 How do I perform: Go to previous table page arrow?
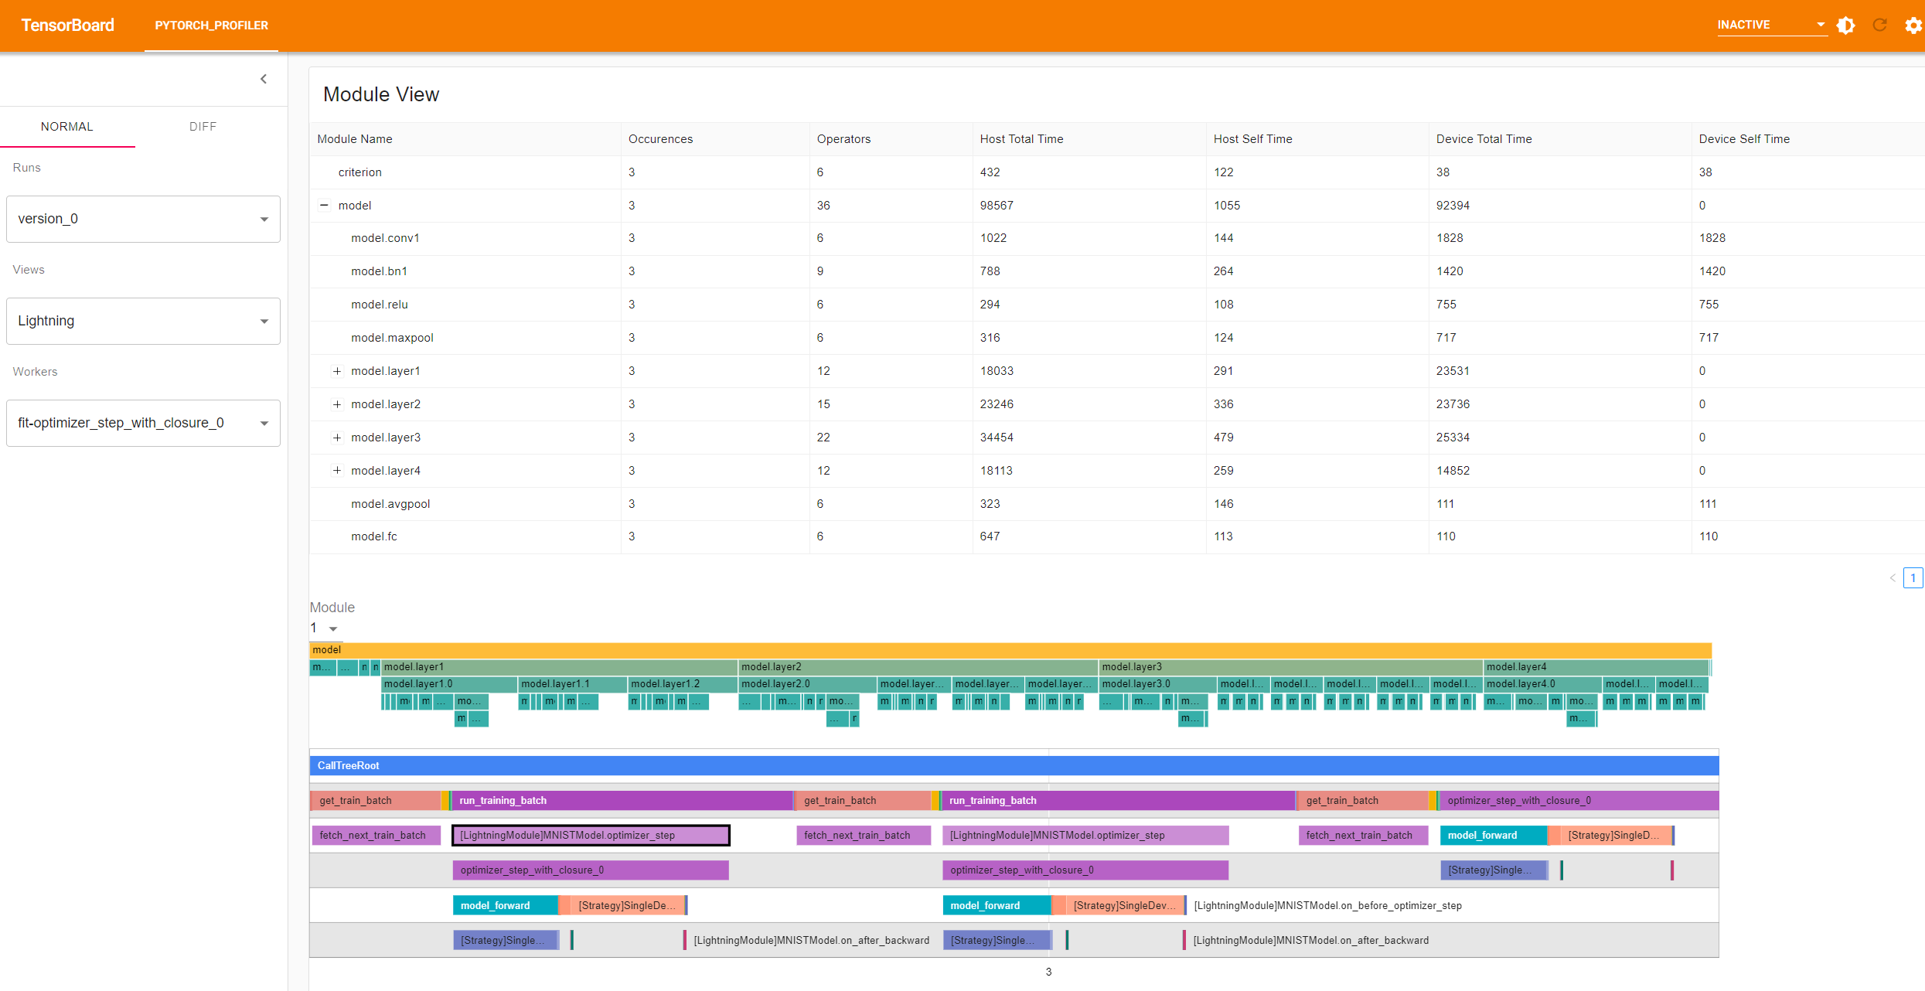[x=1892, y=578]
